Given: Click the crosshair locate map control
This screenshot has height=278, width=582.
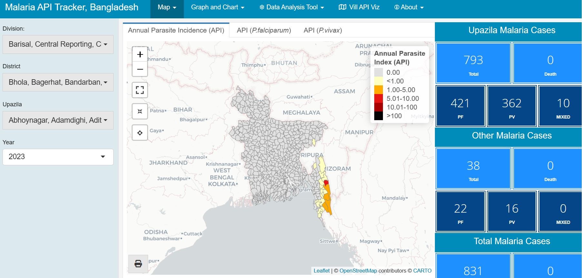Looking at the screenshot, I should (140, 133).
